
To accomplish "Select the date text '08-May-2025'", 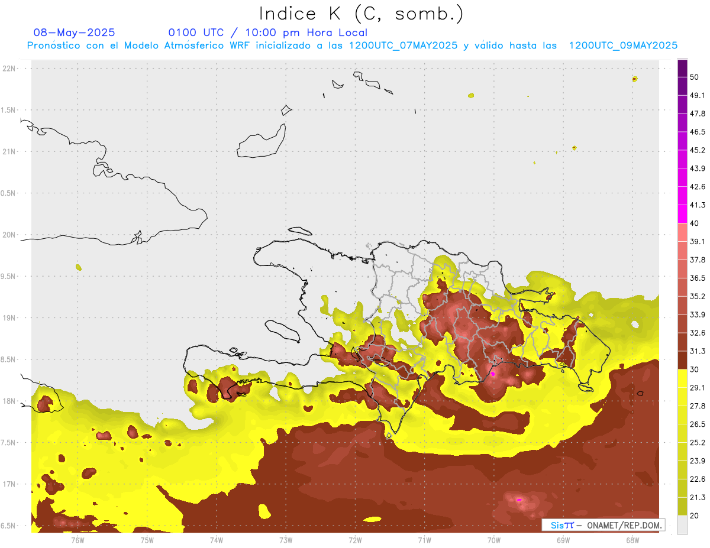I will pyautogui.click(x=74, y=33).
